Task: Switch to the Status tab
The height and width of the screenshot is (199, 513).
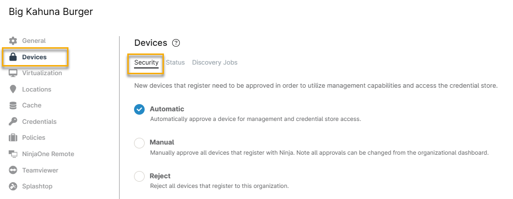Action: pyautogui.click(x=175, y=63)
